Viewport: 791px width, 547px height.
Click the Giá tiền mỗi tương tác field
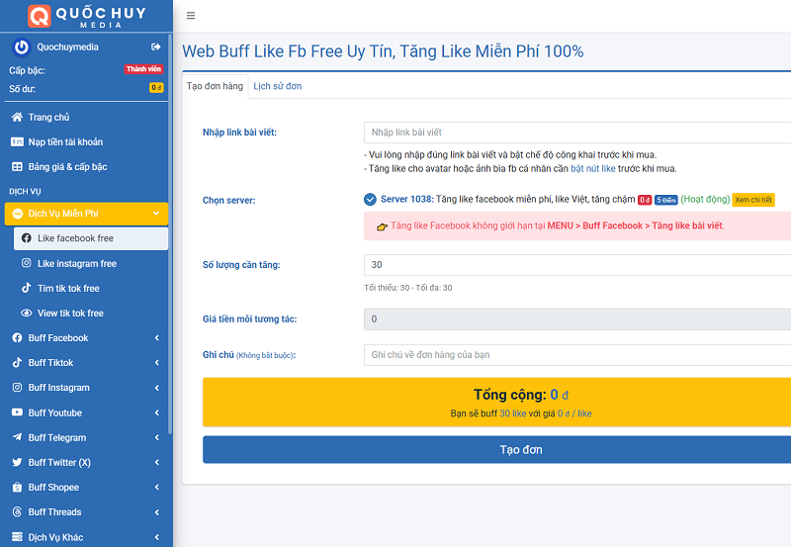pos(577,319)
